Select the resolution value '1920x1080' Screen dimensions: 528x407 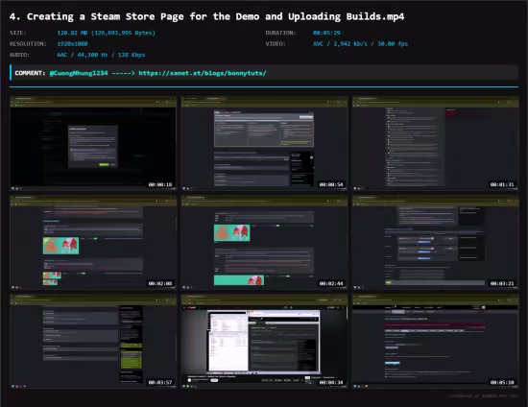click(72, 44)
